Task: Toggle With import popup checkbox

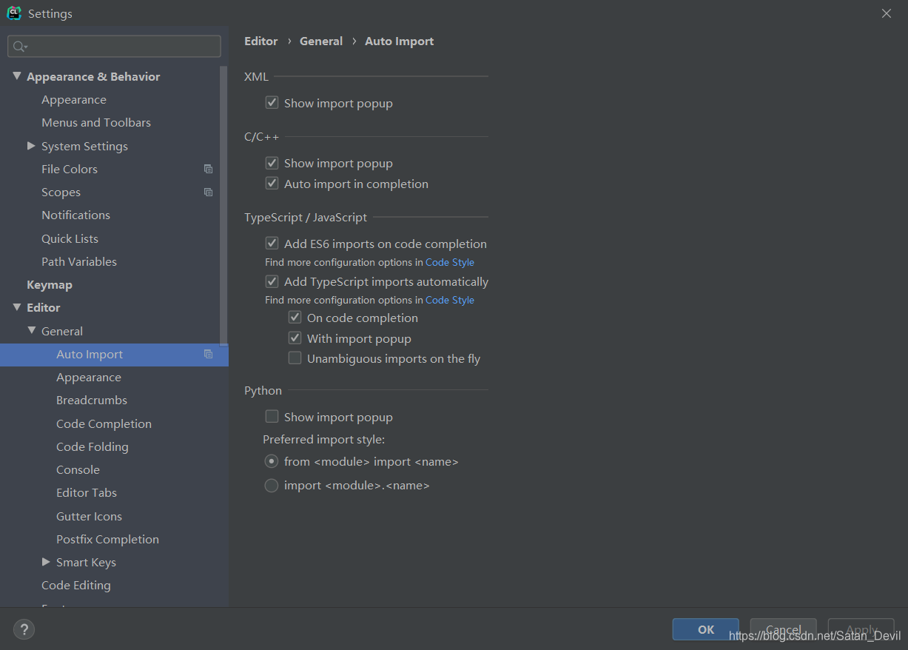Action: (x=295, y=338)
